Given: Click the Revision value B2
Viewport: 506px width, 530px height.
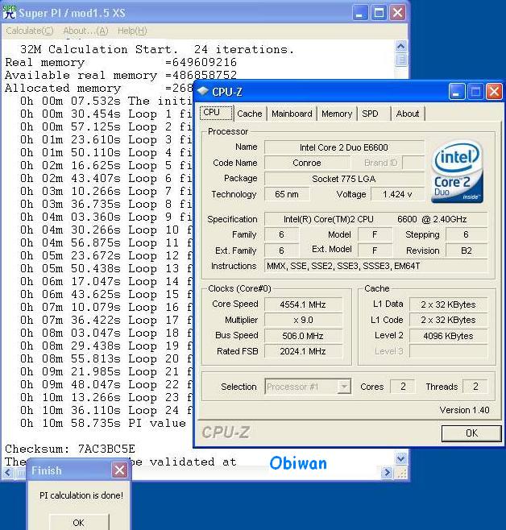Looking at the screenshot, I should 467,251.
